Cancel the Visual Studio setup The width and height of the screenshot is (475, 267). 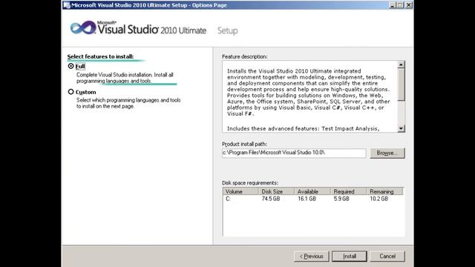[x=387, y=256]
